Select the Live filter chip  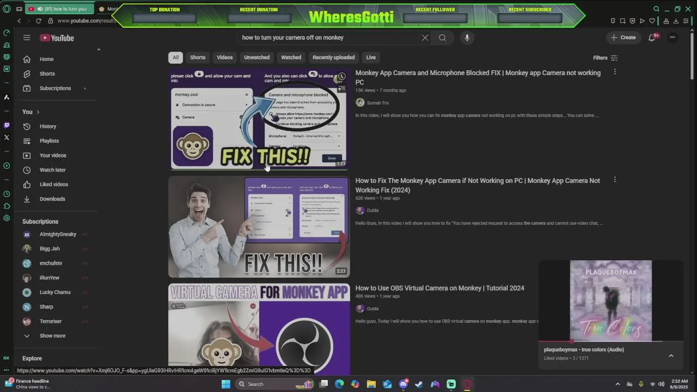371,57
